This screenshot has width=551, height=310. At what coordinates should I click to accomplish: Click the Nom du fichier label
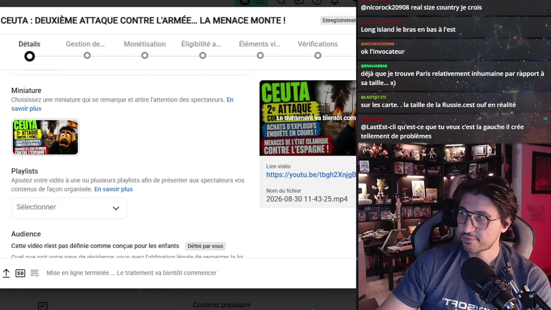click(283, 191)
